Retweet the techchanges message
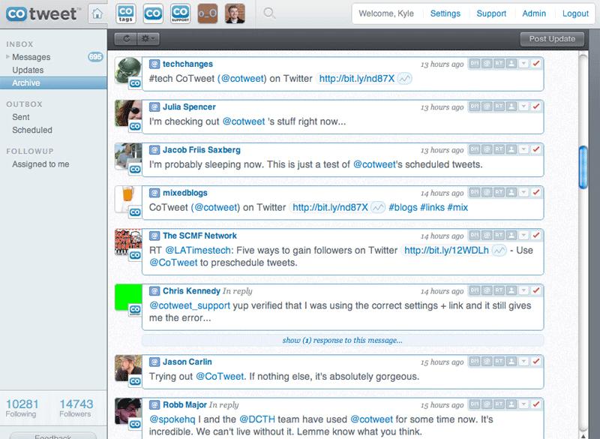This screenshot has width=600, height=439. tap(499, 64)
